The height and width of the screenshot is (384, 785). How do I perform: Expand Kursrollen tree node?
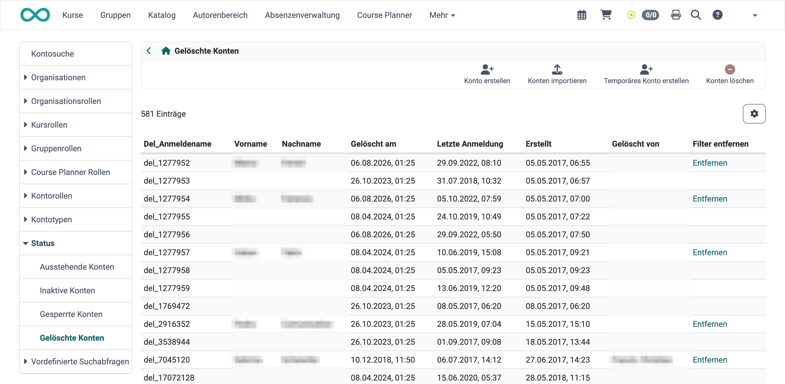click(x=25, y=125)
